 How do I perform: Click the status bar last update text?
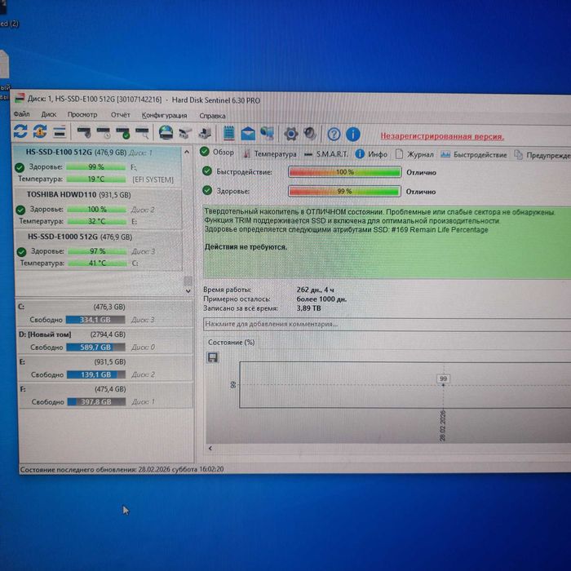tap(122, 469)
